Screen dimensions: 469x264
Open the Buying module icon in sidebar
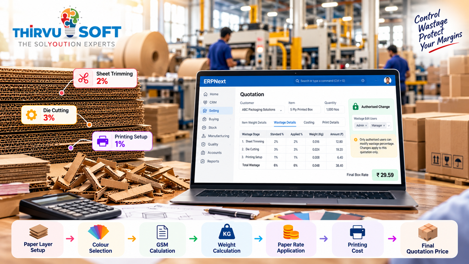coord(205,119)
